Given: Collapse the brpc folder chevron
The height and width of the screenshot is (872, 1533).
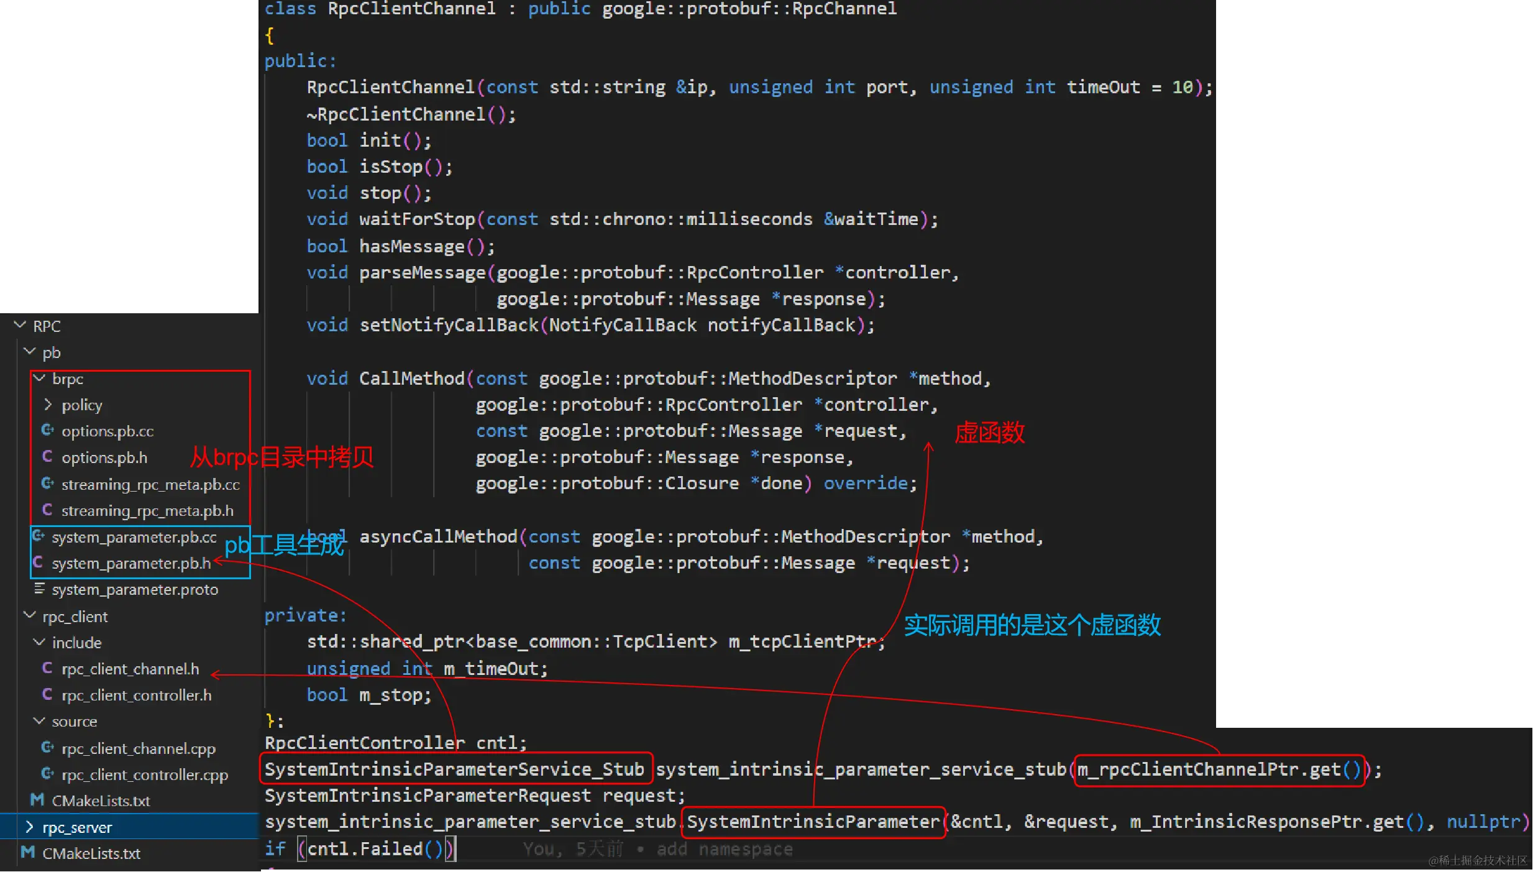Looking at the screenshot, I should click(39, 378).
